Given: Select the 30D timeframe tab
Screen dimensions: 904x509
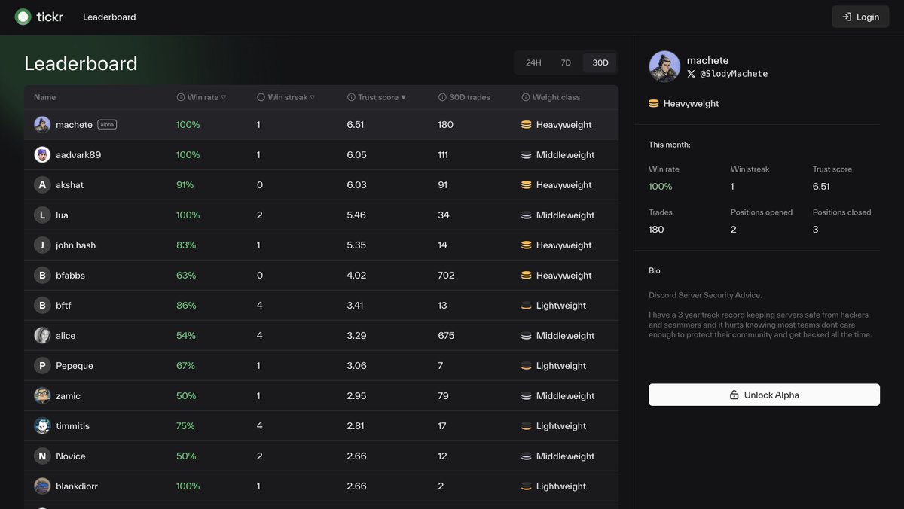Looking at the screenshot, I should pos(600,62).
